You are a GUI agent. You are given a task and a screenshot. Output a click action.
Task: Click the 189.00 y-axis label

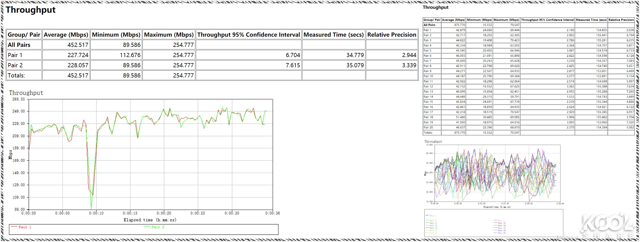(x=18, y=148)
